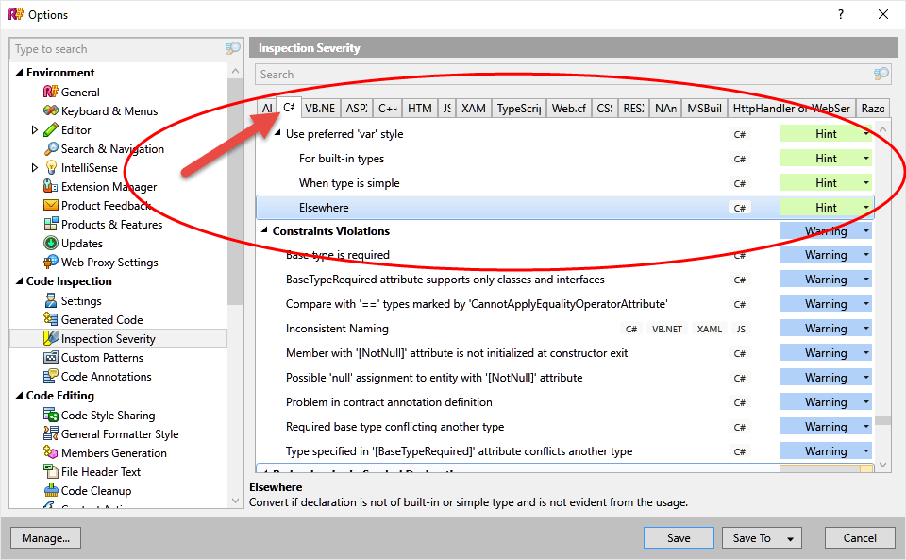
Task: Switch to the C# language tab
Action: click(289, 107)
